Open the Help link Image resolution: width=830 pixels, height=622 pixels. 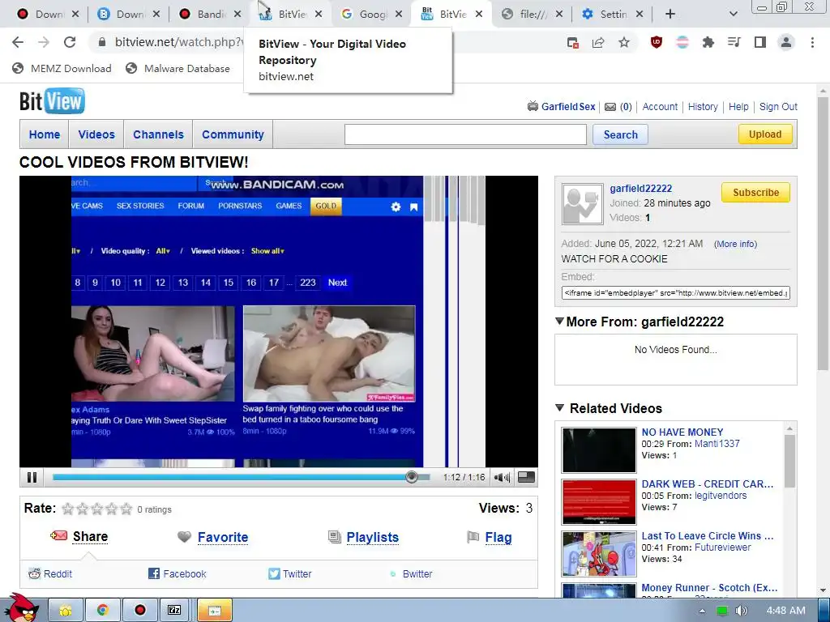738,106
